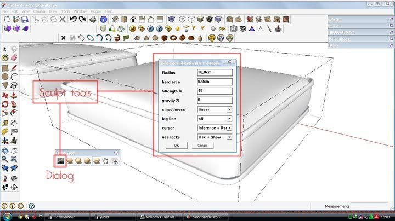Click the Print icon

point(93,19)
